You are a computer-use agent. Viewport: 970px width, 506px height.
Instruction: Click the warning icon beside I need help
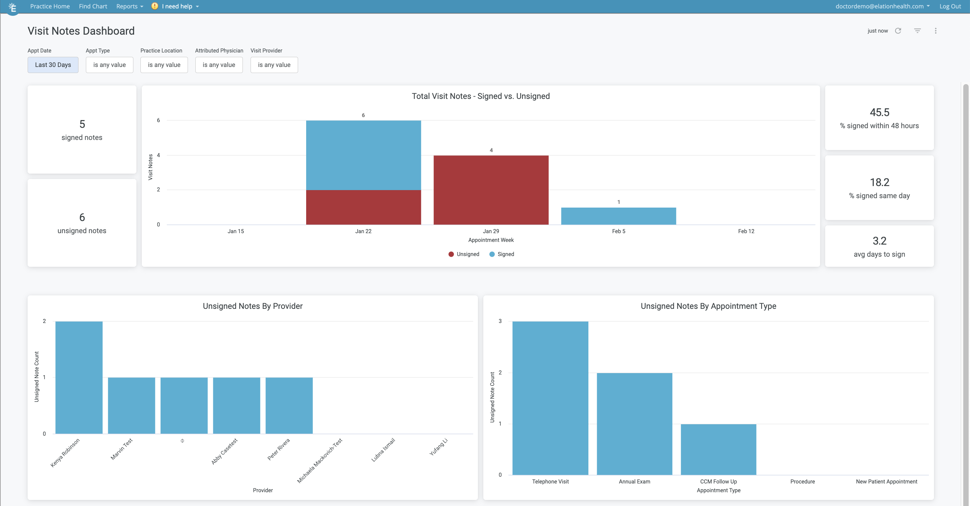(154, 6)
